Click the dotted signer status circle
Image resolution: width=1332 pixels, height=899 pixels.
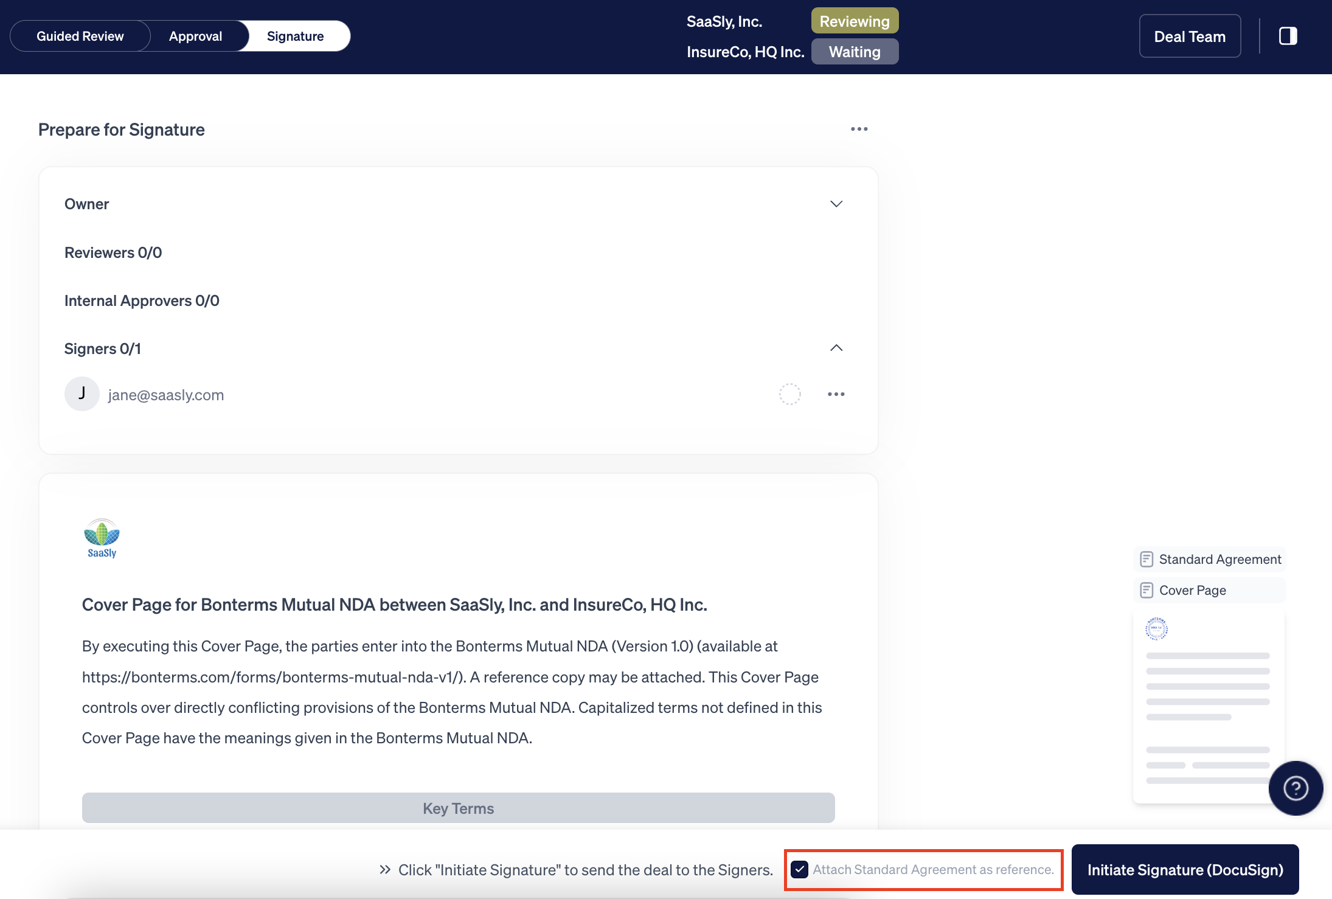click(789, 394)
